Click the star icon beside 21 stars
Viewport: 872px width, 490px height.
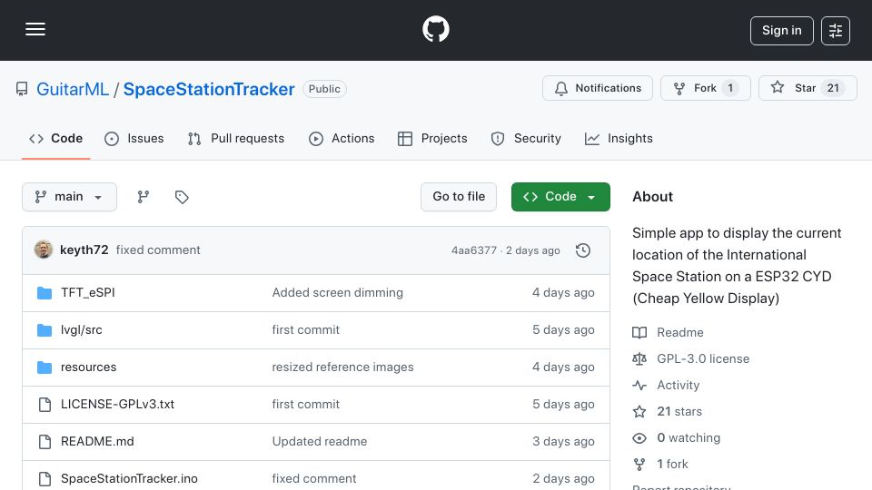639,412
